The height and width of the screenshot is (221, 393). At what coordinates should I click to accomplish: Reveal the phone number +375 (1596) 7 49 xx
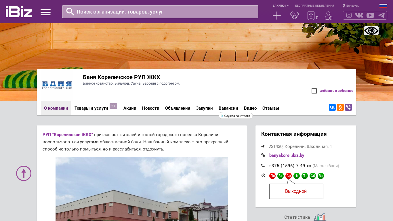290,166
